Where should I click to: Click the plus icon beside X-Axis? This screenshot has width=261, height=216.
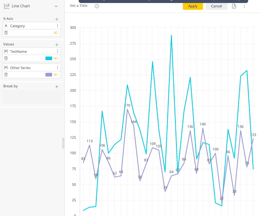(x=57, y=19)
